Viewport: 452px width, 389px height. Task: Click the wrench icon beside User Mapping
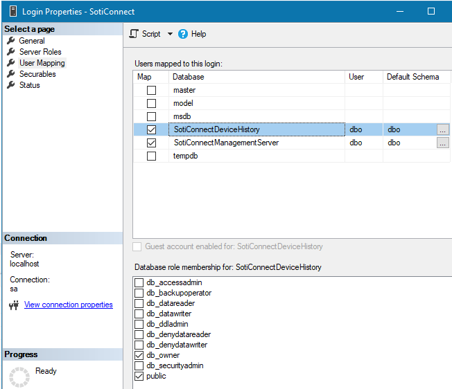pos(11,63)
